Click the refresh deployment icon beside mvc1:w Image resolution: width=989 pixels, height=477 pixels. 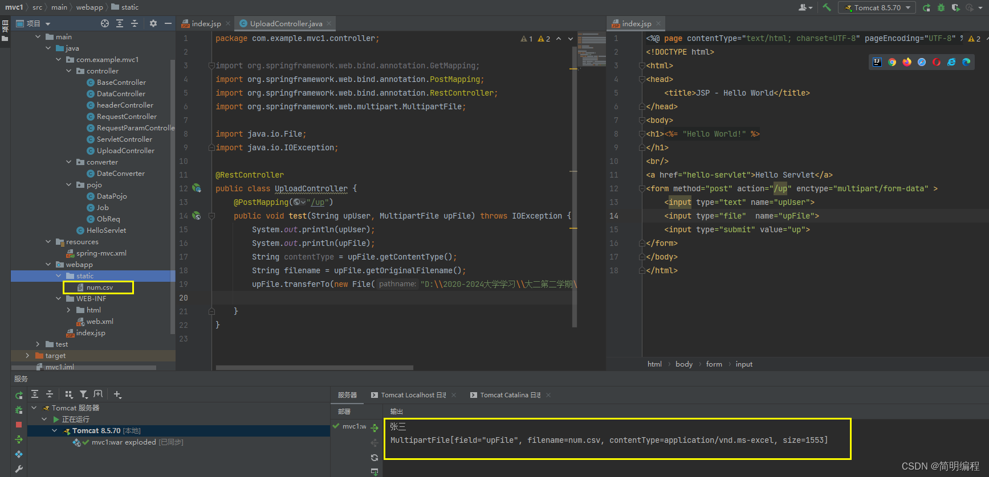point(375,458)
